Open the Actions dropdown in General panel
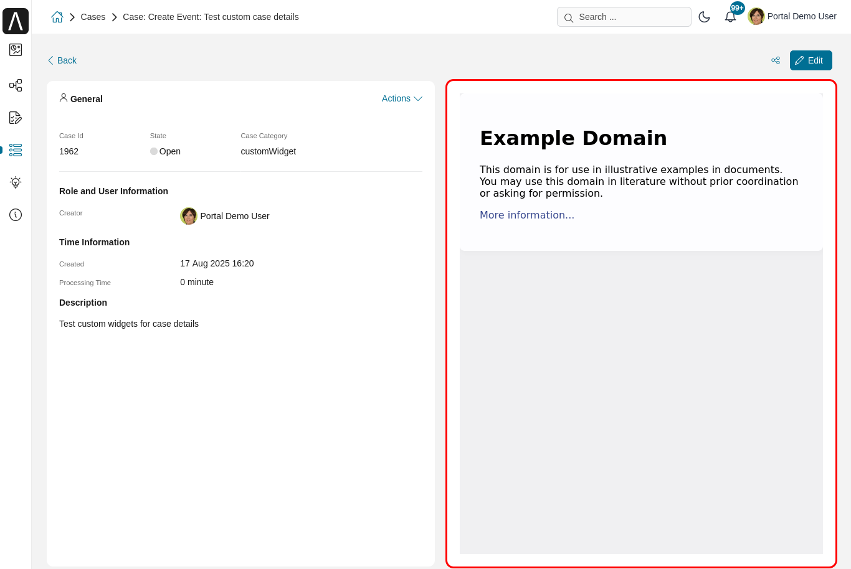851x569 pixels. point(401,98)
